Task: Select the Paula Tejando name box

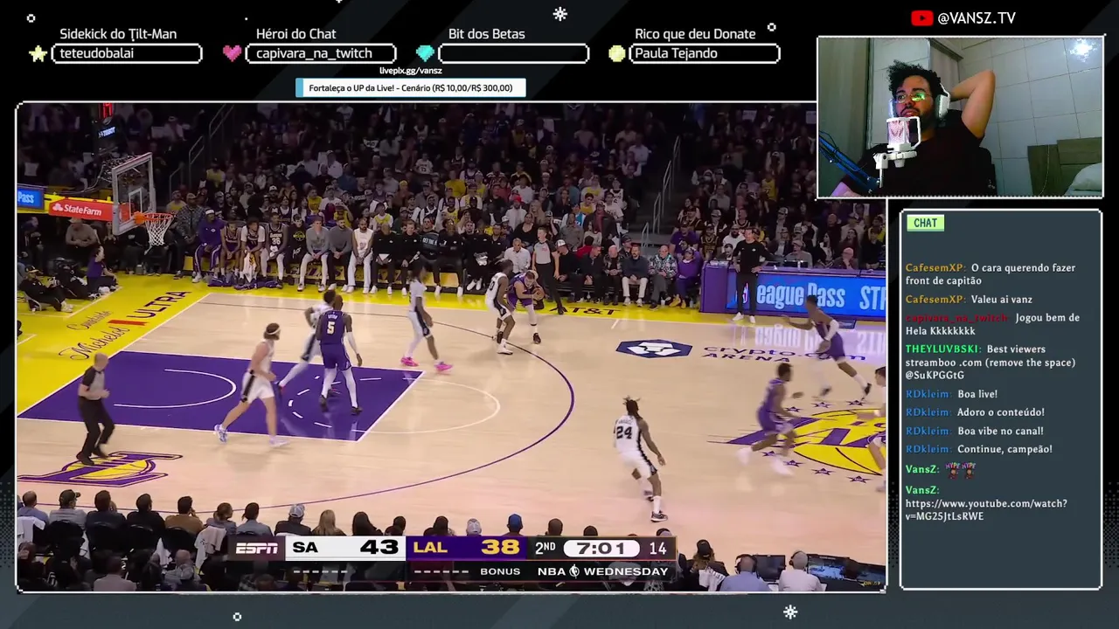Action: (x=705, y=53)
